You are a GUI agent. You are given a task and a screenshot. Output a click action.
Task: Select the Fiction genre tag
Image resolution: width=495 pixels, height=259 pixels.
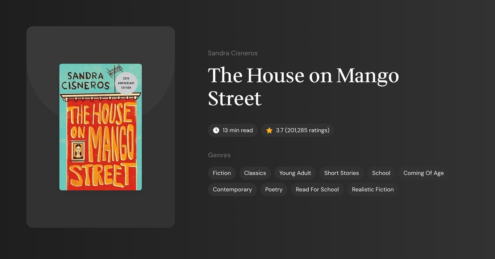pos(222,173)
